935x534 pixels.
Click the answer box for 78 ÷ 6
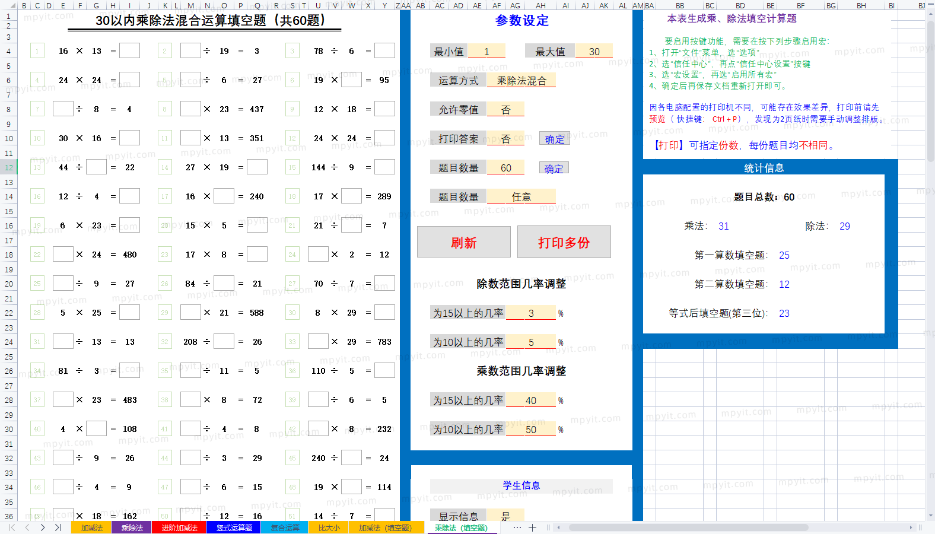[384, 50]
